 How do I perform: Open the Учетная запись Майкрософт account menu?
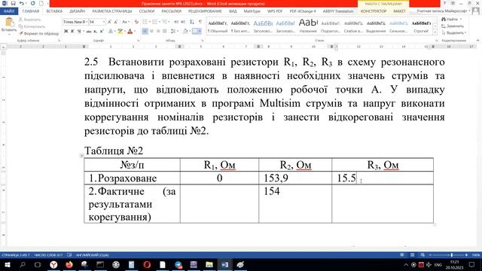444,11
